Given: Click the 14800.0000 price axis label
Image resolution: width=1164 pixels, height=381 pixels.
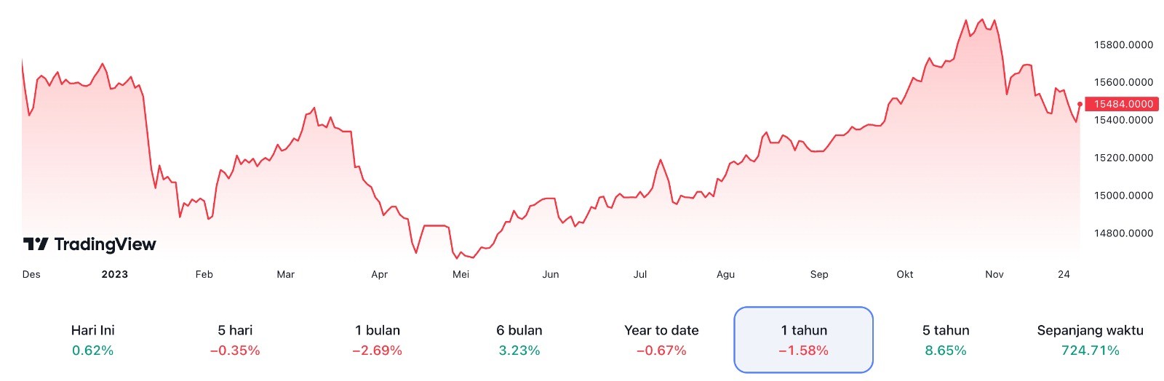Looking at the screenshot, I should coord(1123,233).
